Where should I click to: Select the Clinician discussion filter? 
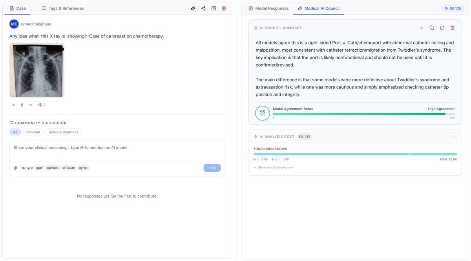[33, 132]
